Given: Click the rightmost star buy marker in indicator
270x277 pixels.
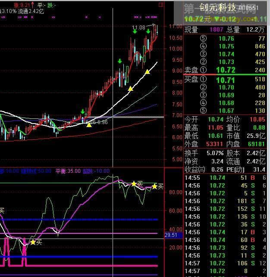Looking at the screenshot, I should 154,186.
